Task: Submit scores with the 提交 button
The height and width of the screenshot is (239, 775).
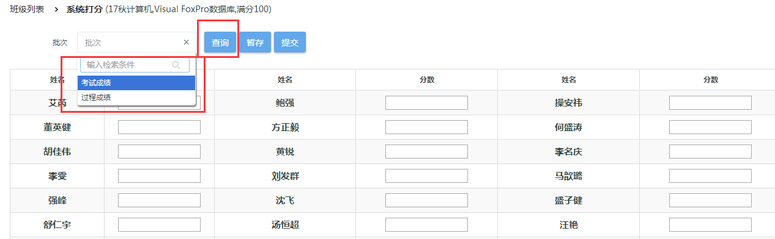Action: pos(290,43)
